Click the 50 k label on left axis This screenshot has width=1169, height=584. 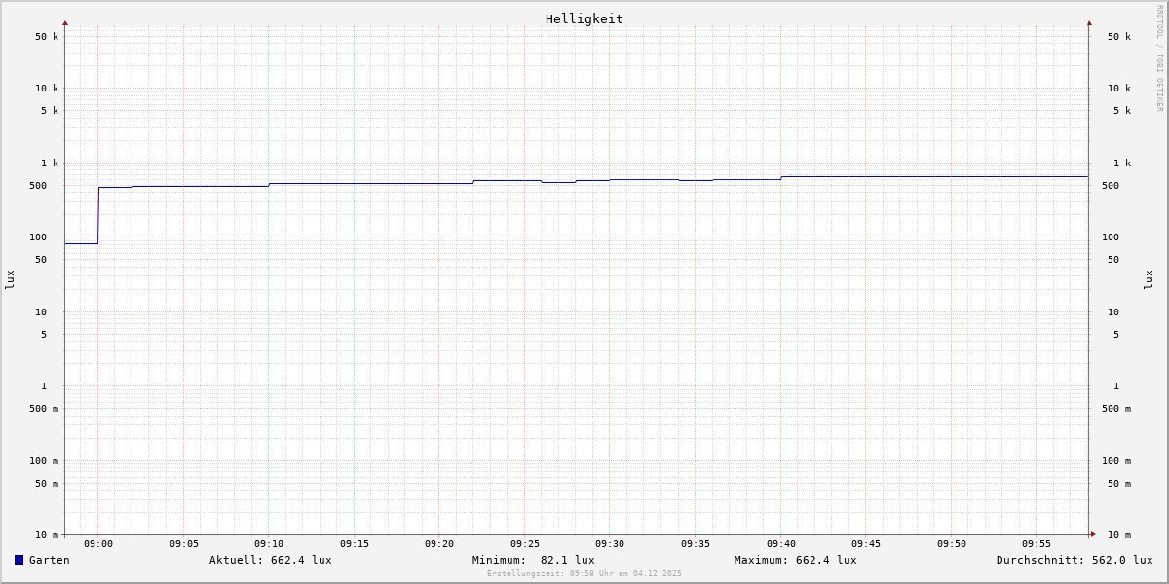[47, 37]
